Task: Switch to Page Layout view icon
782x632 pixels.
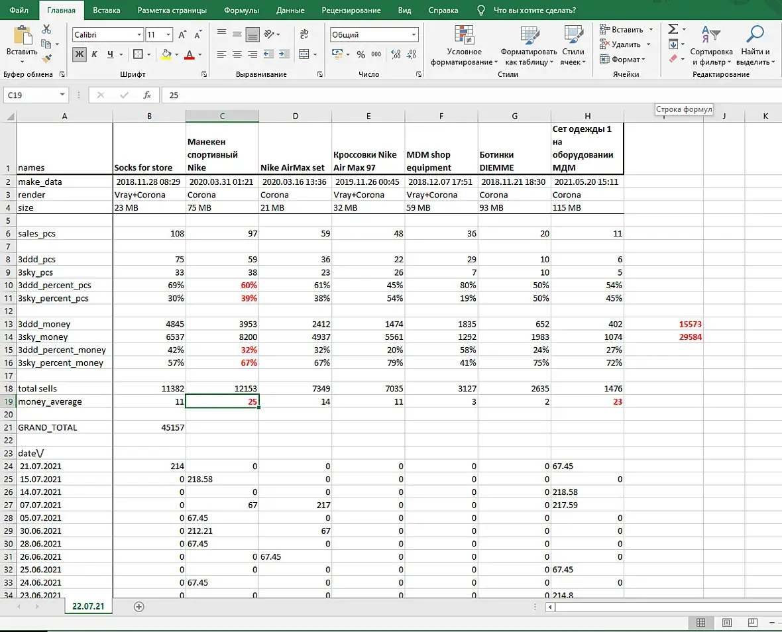Action: point(727,623)
